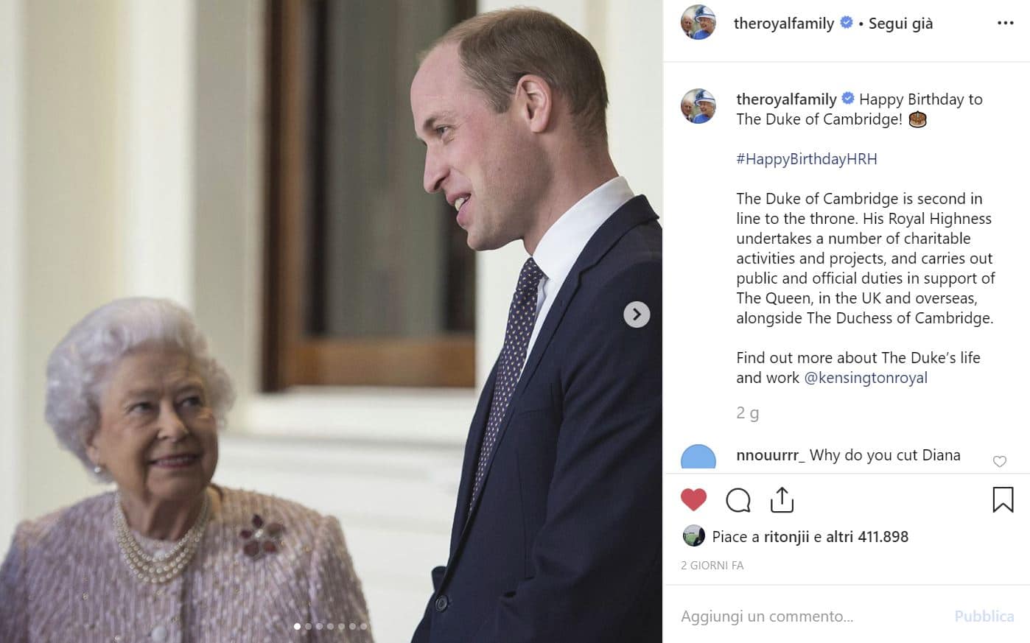This screenshot has height=643, width=1030.
Task: Open the ritonjii profile link
Action: [x=786, y=537]
